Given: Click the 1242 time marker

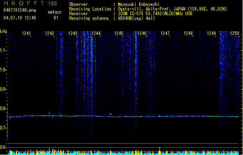Looking at the screenshot, I should [x=49, y=33].
